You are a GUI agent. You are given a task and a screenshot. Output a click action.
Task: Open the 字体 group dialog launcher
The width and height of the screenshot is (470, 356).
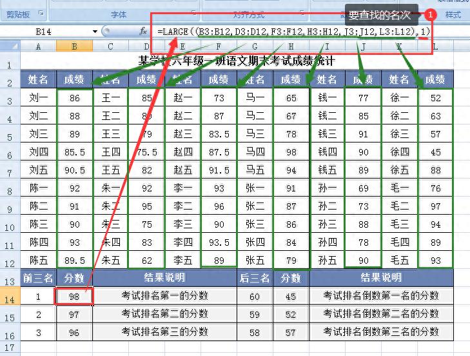pos(194,13)
